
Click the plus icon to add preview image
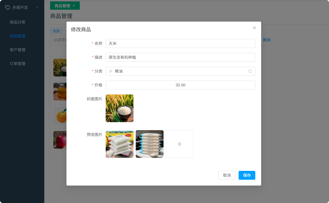click(179, 144)
